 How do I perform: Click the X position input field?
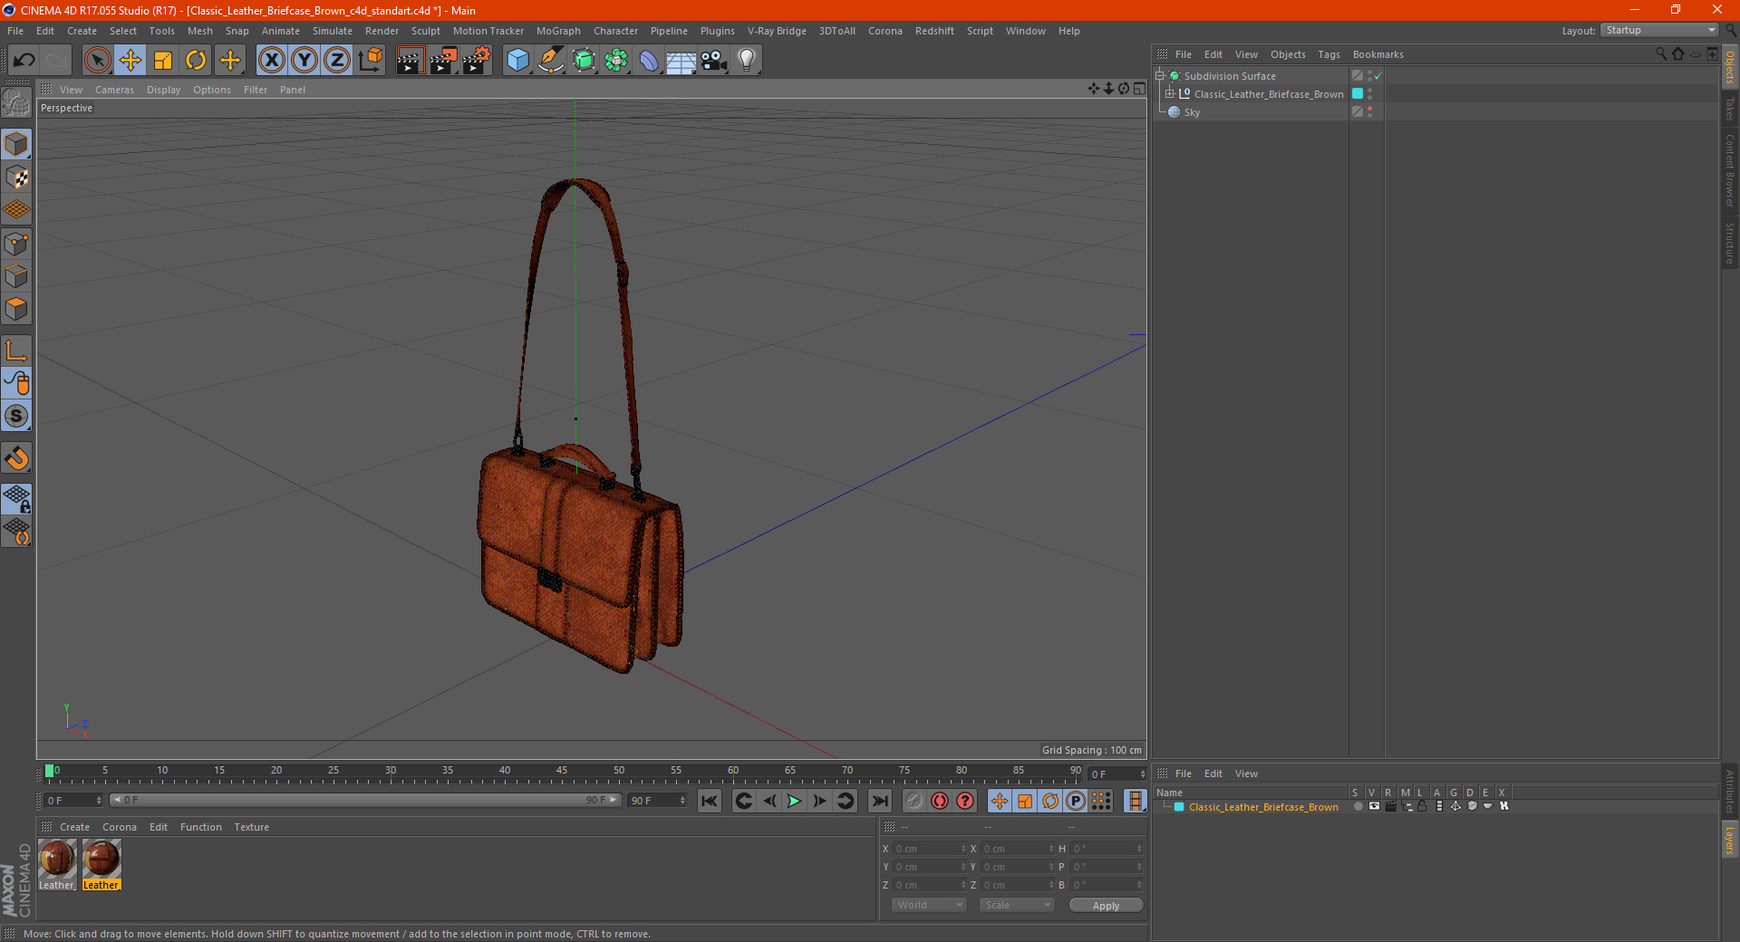click(x=930, y=849)
